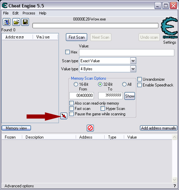Toggle the Unrandomizer checkbox
179x190 pixels.
(139, 79)
